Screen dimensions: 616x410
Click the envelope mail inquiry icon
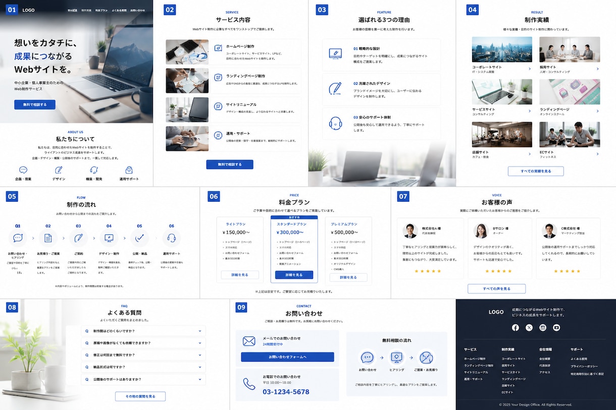(249, 341)
